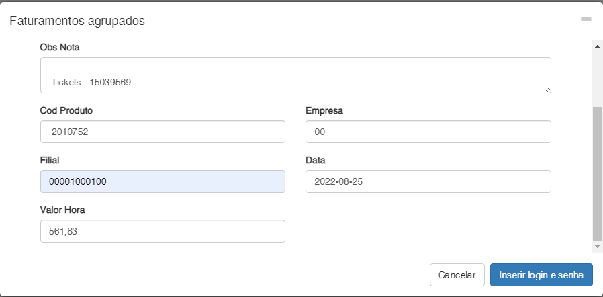Click the vertical scrollbar thumb
The image size is (603, 297).
click(x=596, y=173)
